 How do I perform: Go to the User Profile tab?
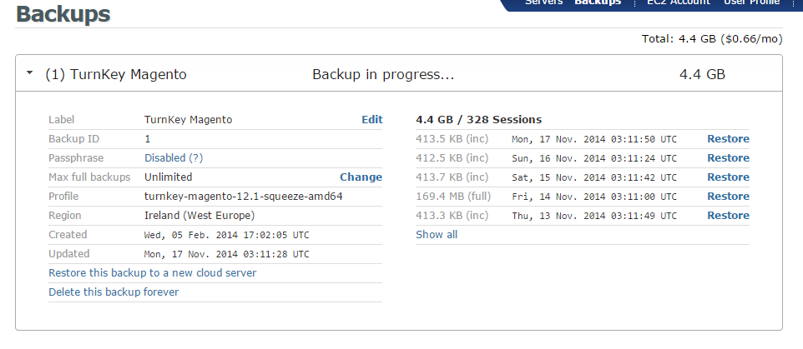[x=751, y=2]
